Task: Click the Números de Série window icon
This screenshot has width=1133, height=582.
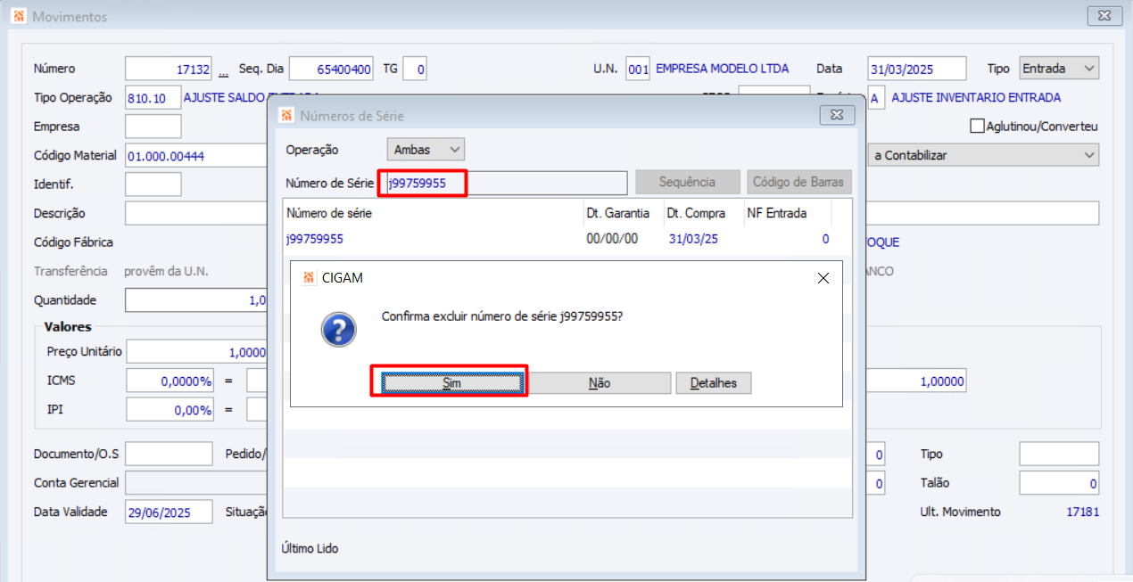Action: coord(286,115)
